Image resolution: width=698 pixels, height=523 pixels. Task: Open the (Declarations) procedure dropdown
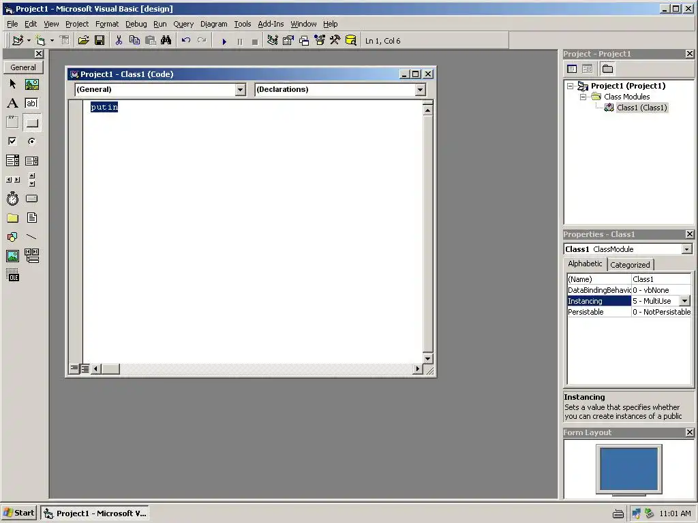(420, 90)
